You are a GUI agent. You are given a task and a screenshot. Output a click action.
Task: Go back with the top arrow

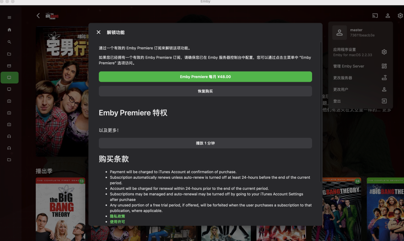[38, 15]
